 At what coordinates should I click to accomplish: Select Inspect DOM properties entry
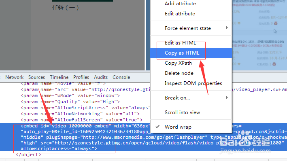(193, 83)
